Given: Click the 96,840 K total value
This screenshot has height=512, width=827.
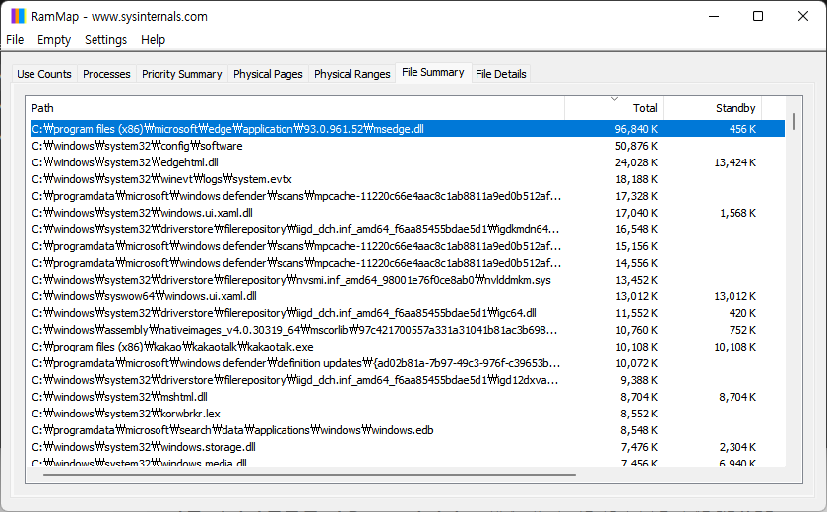Looking at the screenshot, I should click(x=636, y=129).
